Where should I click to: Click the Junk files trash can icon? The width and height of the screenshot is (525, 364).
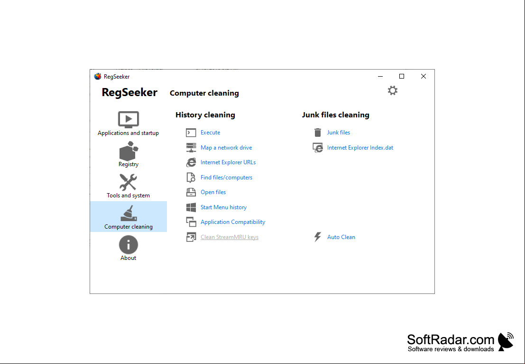pos(318,133)
